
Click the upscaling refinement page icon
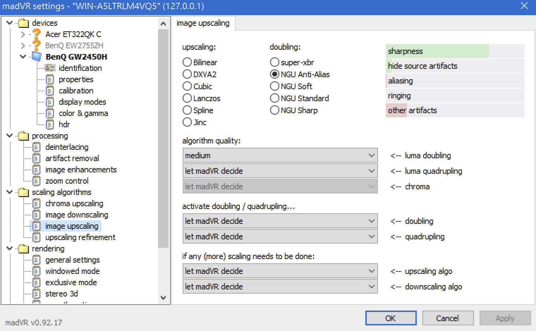(x=36, y=237)
